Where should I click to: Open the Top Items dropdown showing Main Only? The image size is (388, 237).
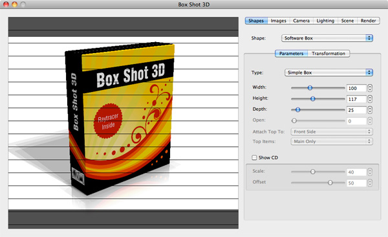click(332, 141)
